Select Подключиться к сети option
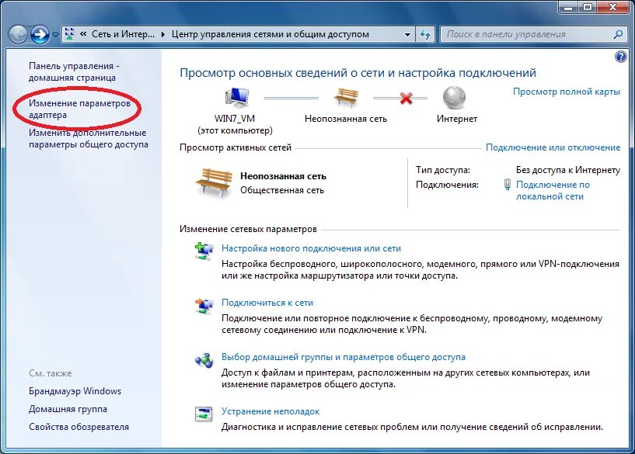This screenshot has height=454, width=635. click(267, 303)
